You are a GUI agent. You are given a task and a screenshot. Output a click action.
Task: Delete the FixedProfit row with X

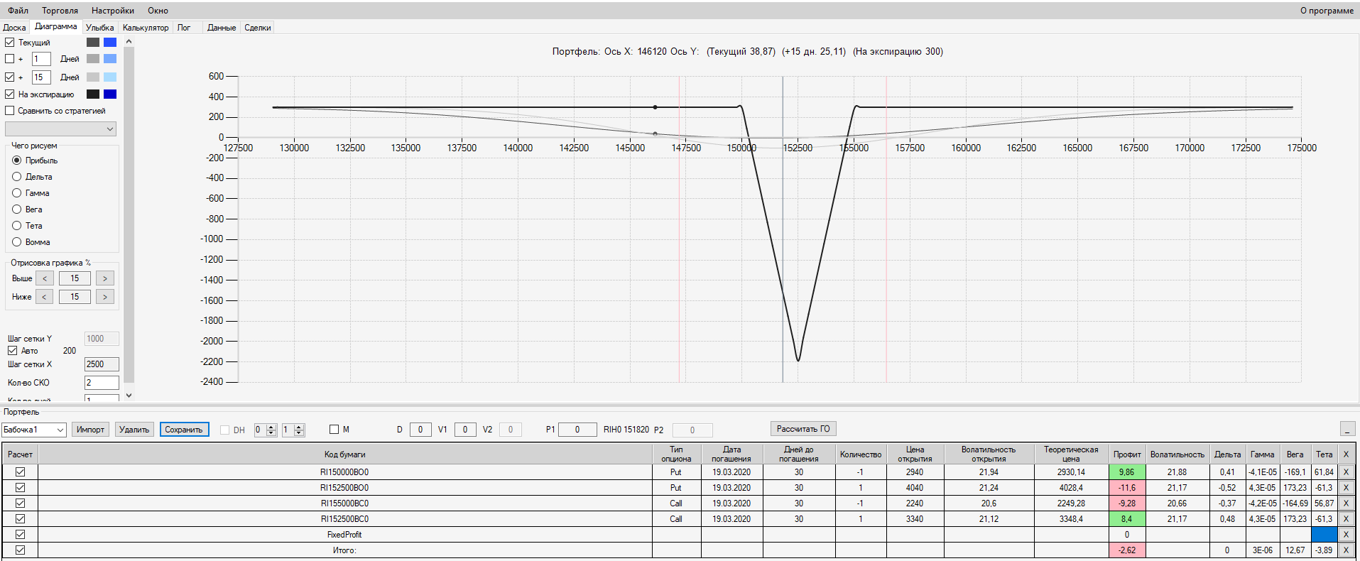coord(1346,535)
